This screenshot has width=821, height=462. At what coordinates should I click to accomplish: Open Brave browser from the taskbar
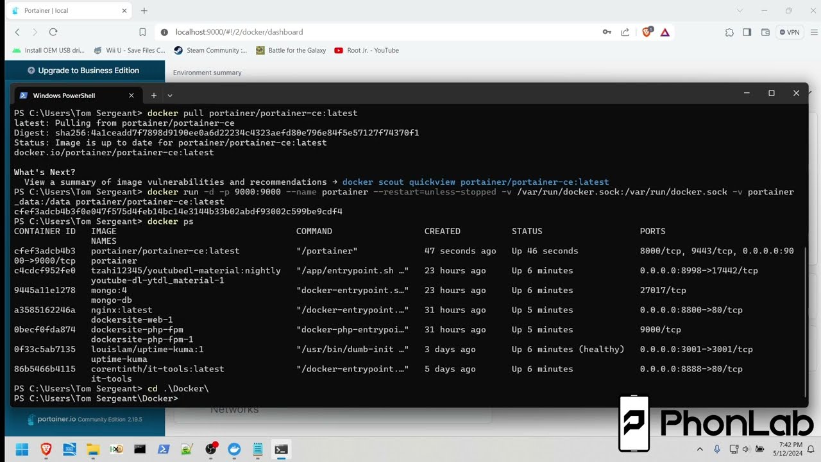[x=46, y=449]
